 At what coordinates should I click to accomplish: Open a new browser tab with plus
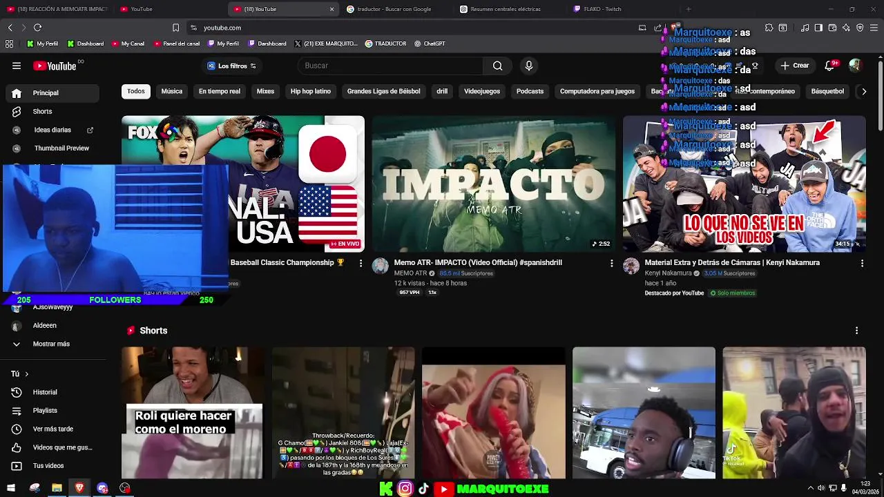tap(688, 9)
